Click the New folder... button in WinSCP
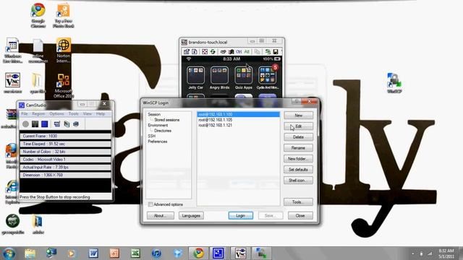Screen dimensions: 463x260 tap(298, 159)
